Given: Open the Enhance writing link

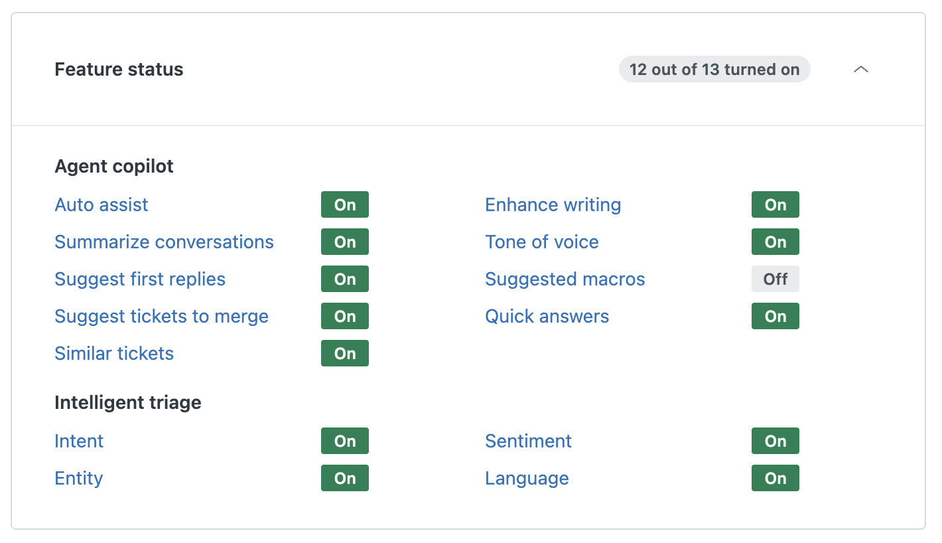Looking at the screenshot, I should (x=553, y=205).
